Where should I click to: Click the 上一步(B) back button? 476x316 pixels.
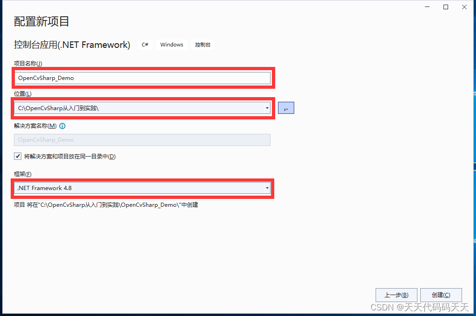coord(397,295)
